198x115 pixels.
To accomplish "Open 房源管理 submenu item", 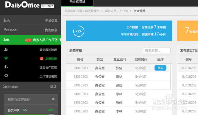I will coord(51,59).
